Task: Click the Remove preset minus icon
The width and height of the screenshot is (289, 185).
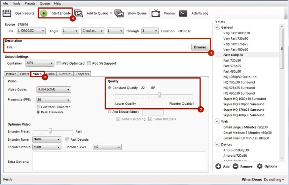Action: pyautogui.click(x=236, y=166)
